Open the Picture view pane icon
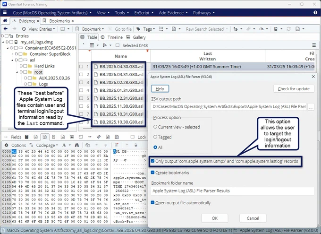321x234 pixels. [72, 137]
